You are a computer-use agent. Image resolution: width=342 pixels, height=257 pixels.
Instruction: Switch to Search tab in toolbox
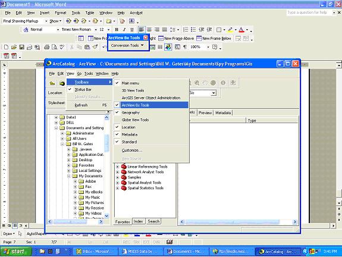[x=153, y=221]
